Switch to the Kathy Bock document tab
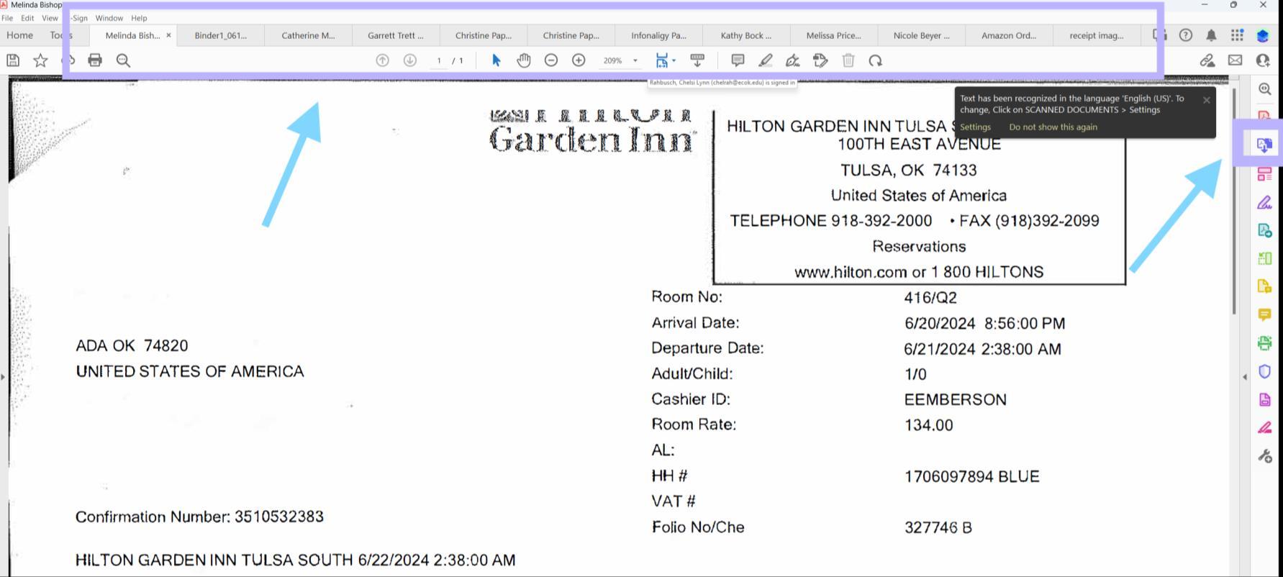Screen dimensions: 1283x577 click(x=746, y=35)
